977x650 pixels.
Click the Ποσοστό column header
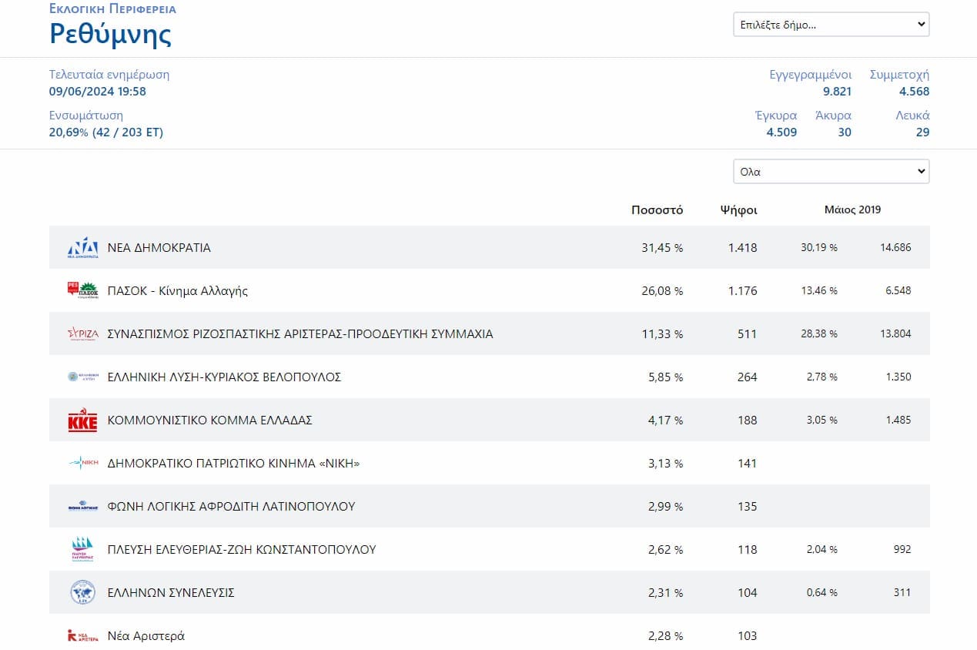[657, 209]
